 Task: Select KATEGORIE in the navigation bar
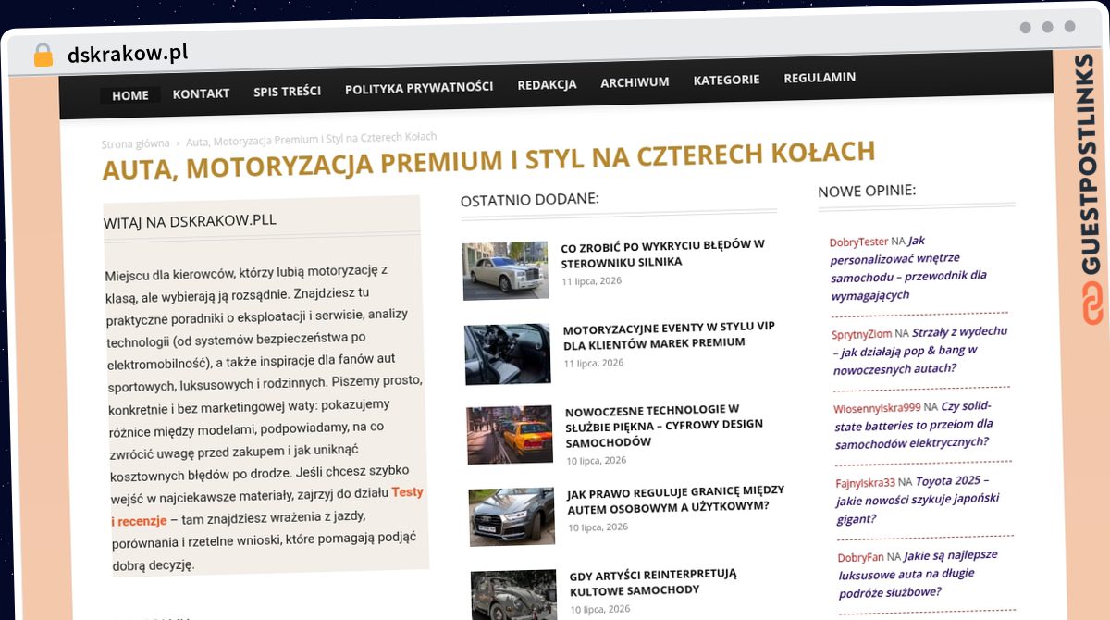click(726, 80)
